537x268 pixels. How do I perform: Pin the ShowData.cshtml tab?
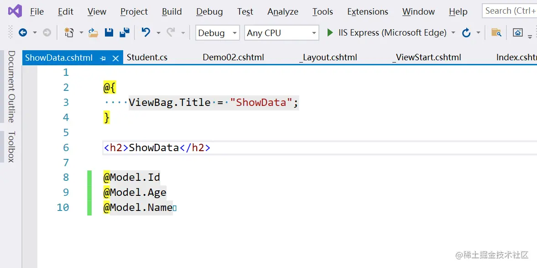pos(103,58)
